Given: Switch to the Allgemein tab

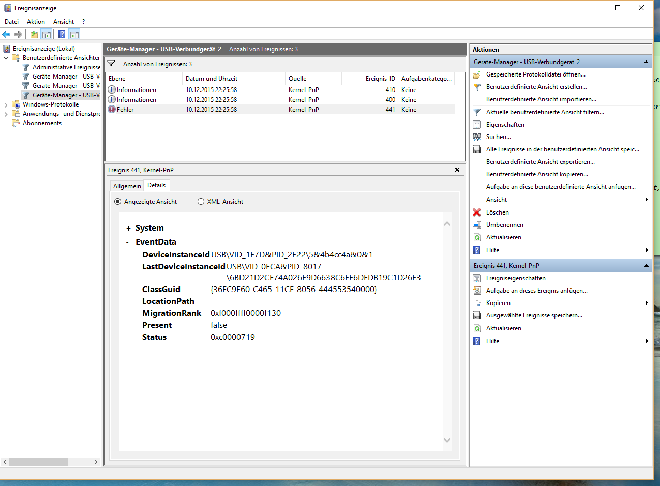Looking at the screenshot, I should [127, 186].
